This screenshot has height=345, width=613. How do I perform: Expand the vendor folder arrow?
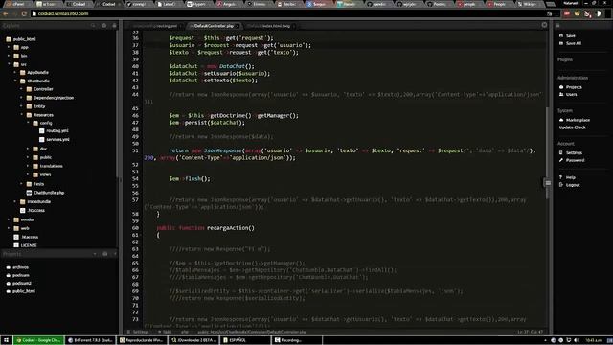pyautogui.click(x=9, y=219)
